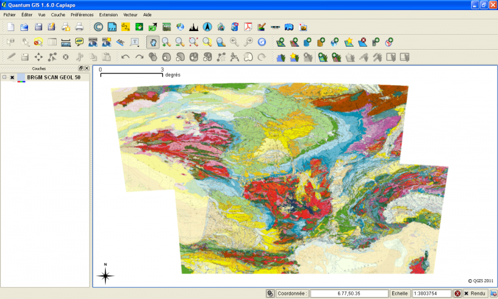This screenshot has width=498, height=299.
Task: Toggle the Rendu render checkbox
Action: (467, 293)
